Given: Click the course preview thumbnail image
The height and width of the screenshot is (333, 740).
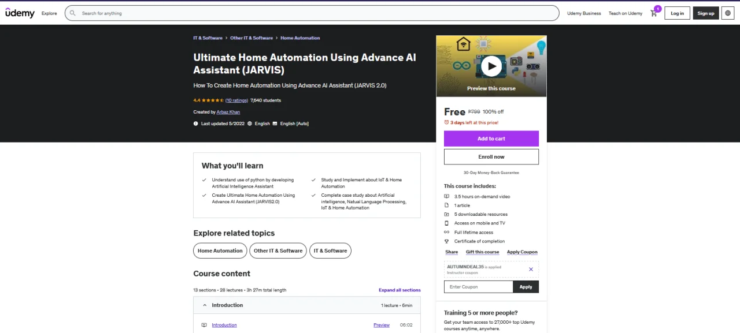Looking at the screenshot, I should 491,66.
